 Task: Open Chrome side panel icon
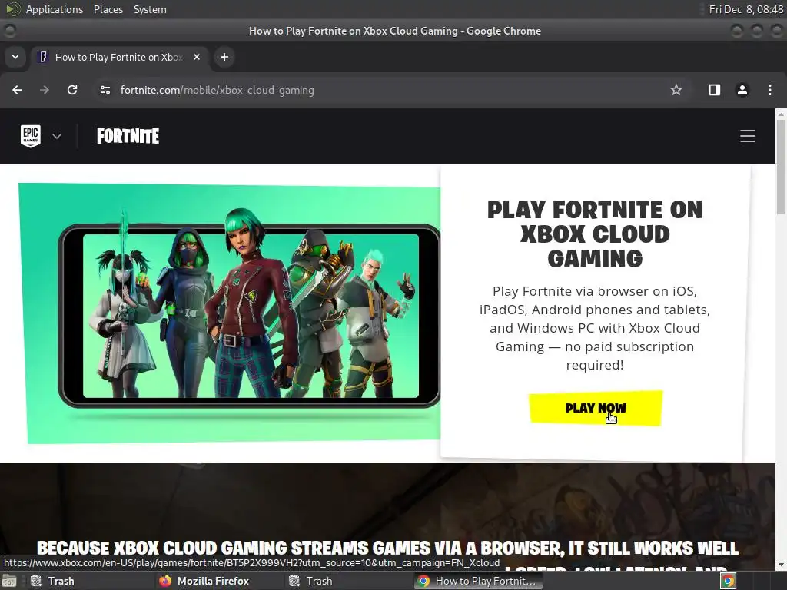pyautogui.click(x=714, y=90)
